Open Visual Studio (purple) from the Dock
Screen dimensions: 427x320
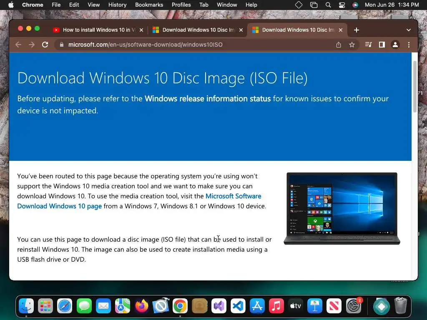click(219, 306)
